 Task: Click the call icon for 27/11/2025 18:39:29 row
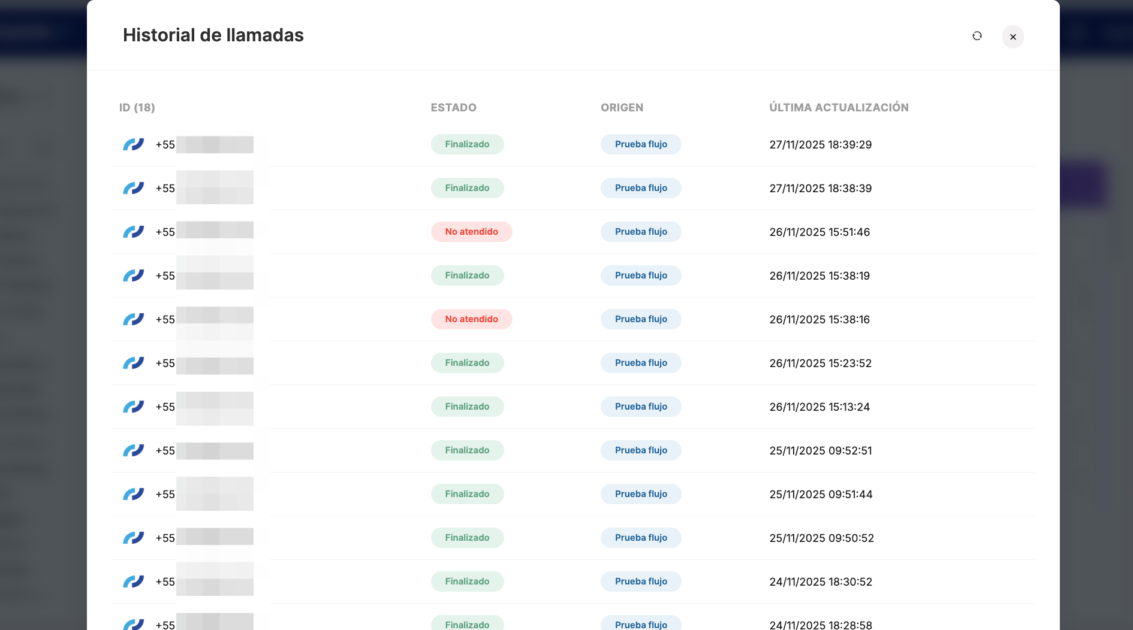click(x=133, y=144)
